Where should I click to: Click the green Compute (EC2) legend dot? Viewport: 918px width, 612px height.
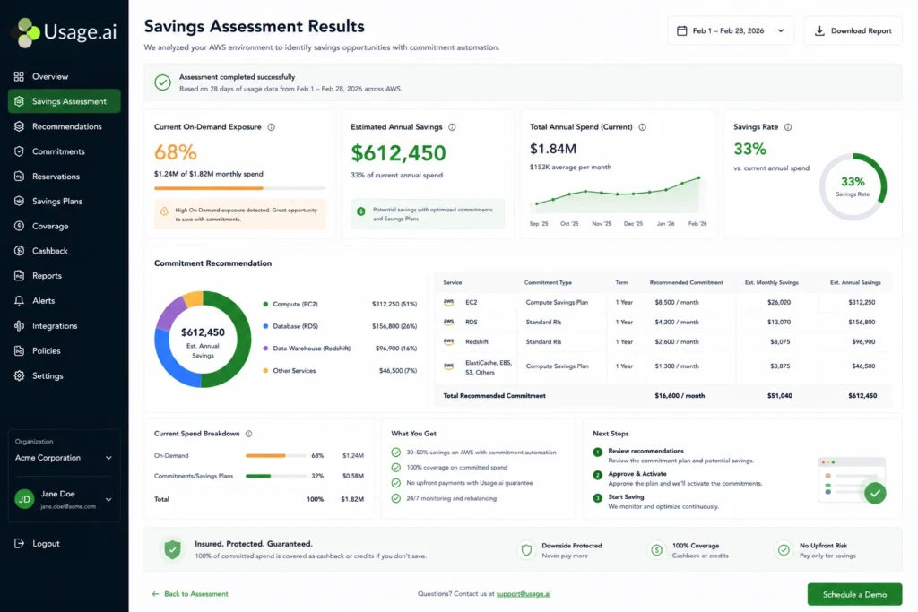coord(265,305)
